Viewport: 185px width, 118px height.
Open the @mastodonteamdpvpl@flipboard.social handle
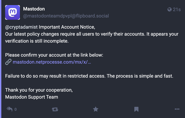[66, 16]
